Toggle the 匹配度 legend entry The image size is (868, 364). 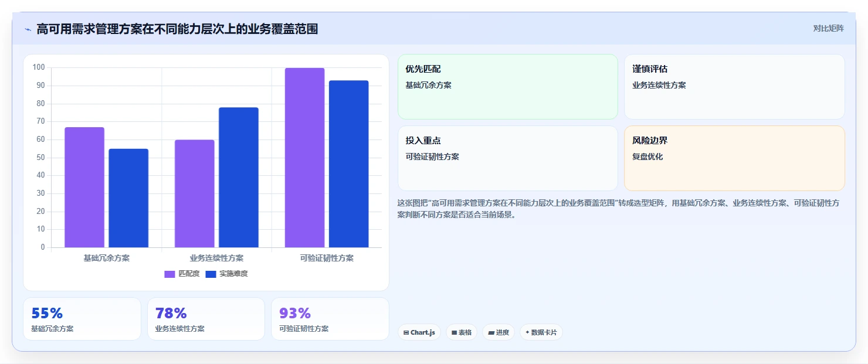[182, 274]
